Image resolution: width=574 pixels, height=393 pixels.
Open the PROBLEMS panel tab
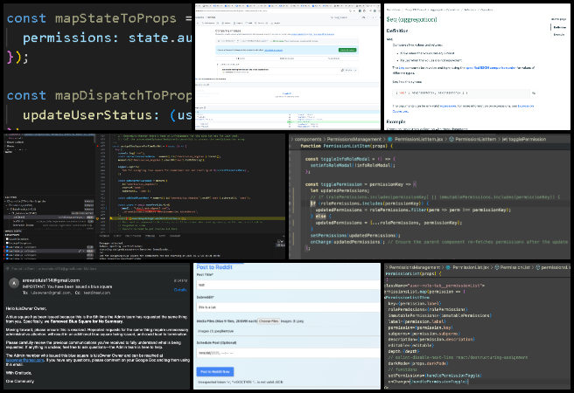click(x=104, y=236)
